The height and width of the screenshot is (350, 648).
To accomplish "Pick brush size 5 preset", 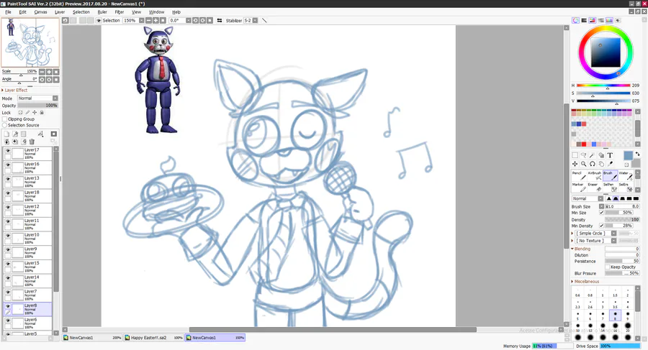I will tap(577, 316).
